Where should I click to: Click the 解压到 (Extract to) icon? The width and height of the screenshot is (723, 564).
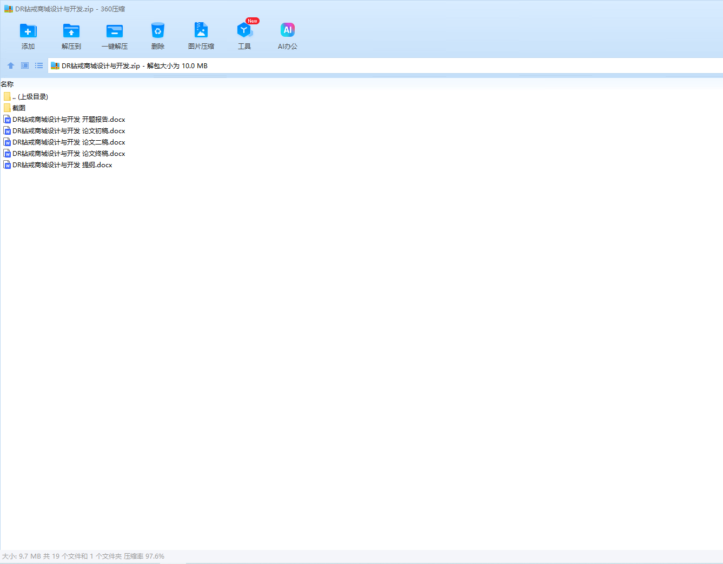click(x=71, y=31)
